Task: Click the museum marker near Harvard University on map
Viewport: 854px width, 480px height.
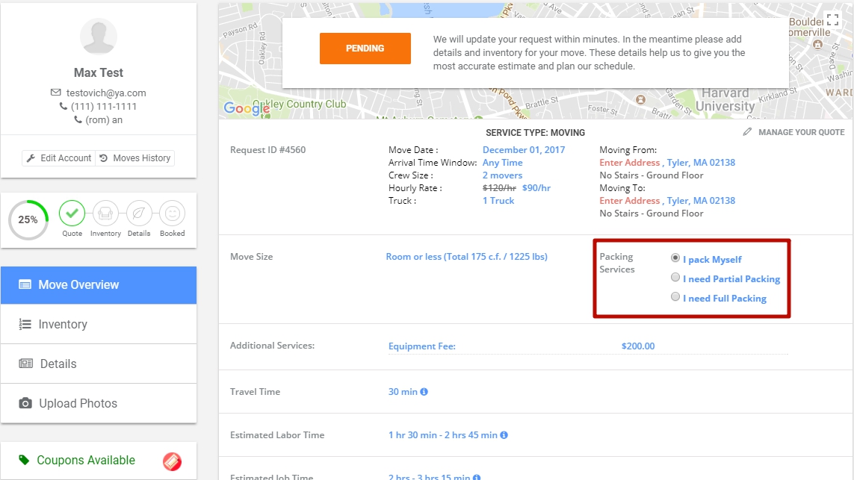Action: pyautogui.click(x=640, y=99)
